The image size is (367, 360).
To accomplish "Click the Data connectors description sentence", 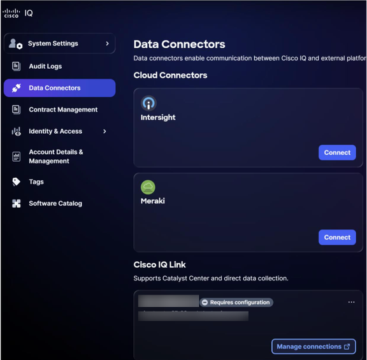I will pyautogui.click(x=250, y=58).
